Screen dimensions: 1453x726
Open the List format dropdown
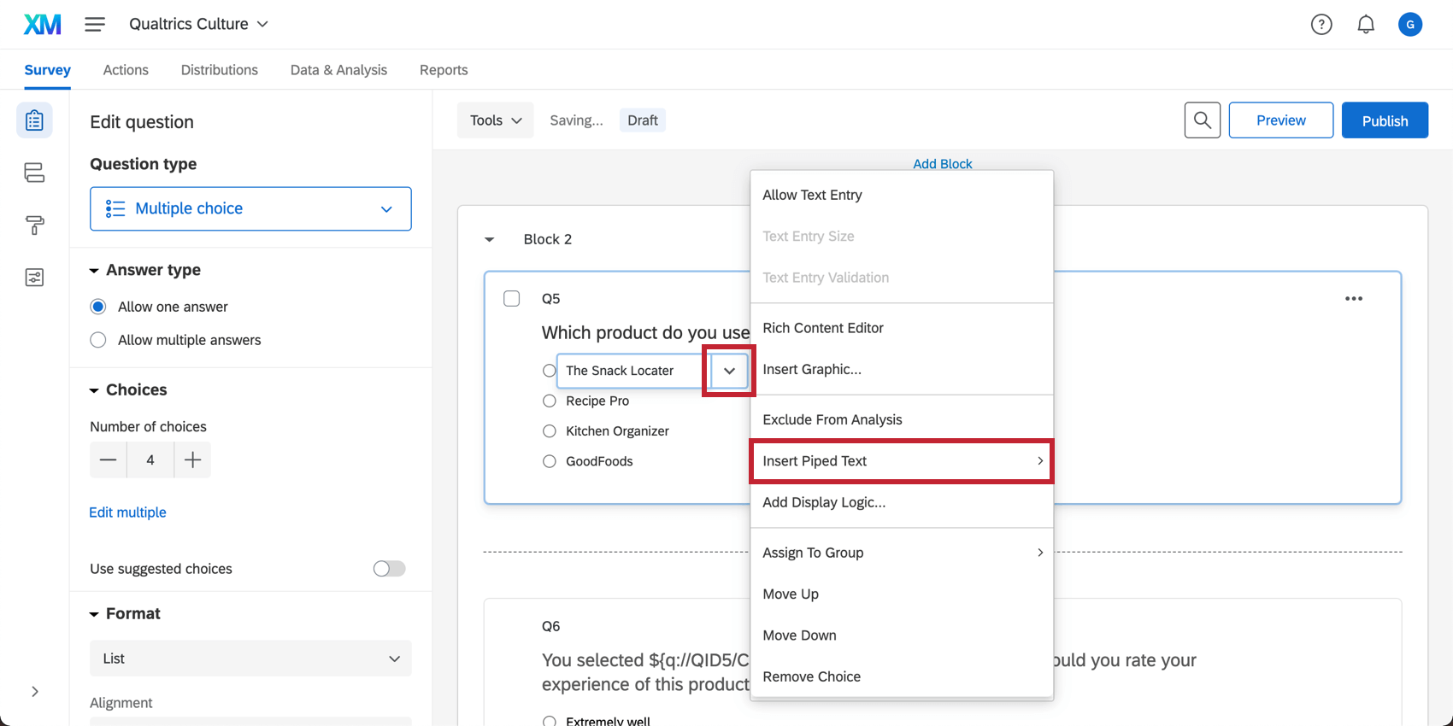[x=250, y=659]
